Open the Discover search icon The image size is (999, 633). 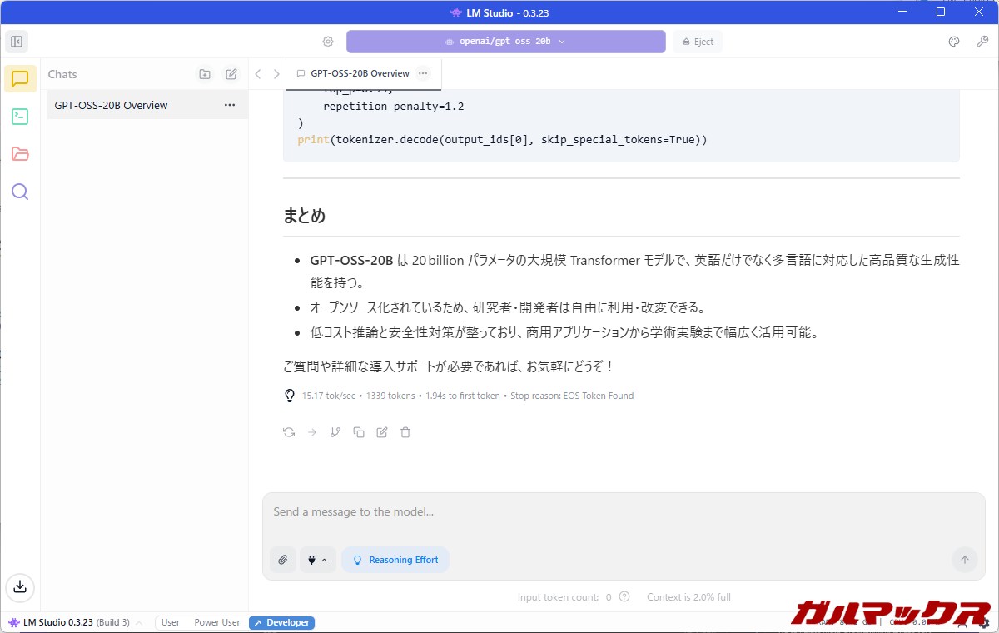(x=20, y=192)
